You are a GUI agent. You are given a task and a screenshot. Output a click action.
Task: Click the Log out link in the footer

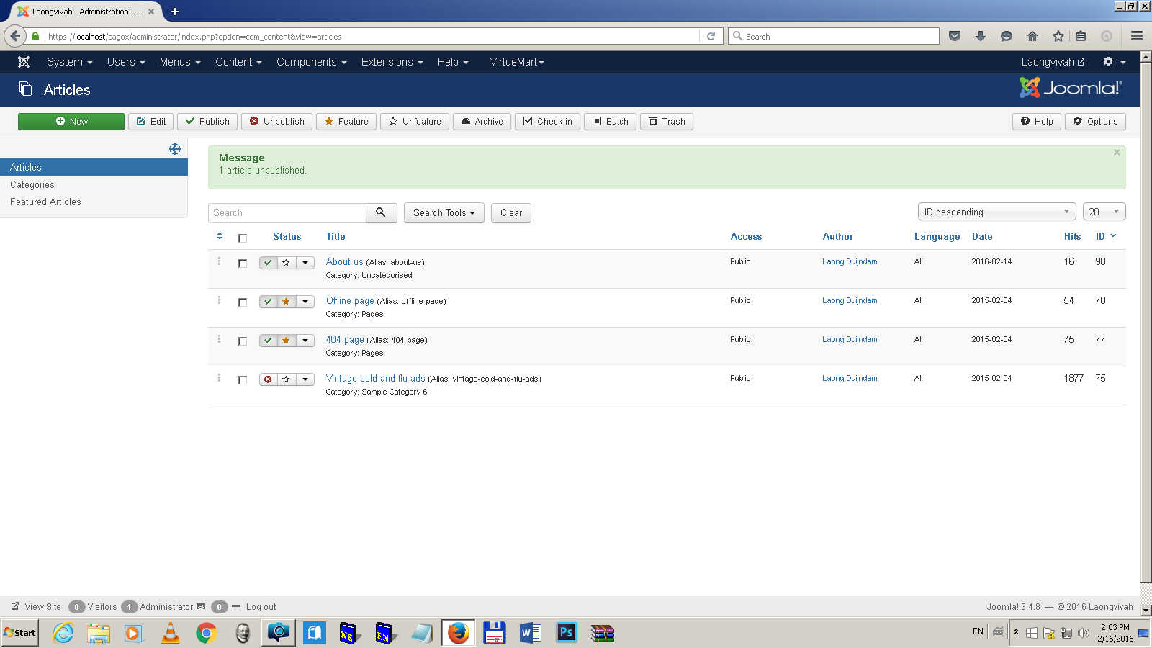pyautogui.click(x=261, y=607)
